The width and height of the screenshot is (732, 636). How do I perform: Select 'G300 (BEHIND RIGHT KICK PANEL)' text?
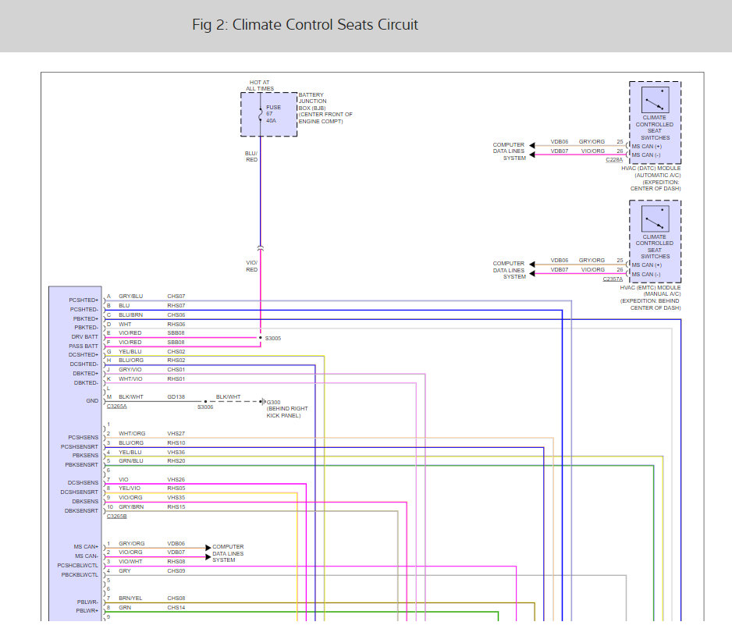click(x=287, y=409)
